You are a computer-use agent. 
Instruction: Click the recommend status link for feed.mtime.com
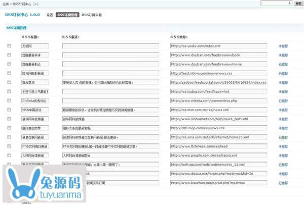point(283,73)
